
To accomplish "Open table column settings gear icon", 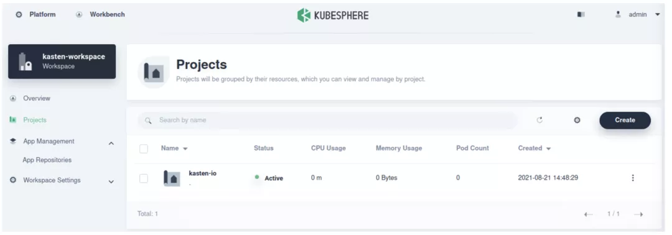I will coord(577,120).
